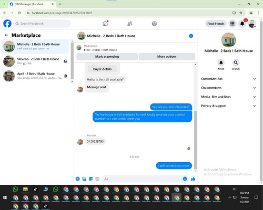Choose a sticker
Image resolution: width=263 pixels, height=210 pixels.
[91, 179]
